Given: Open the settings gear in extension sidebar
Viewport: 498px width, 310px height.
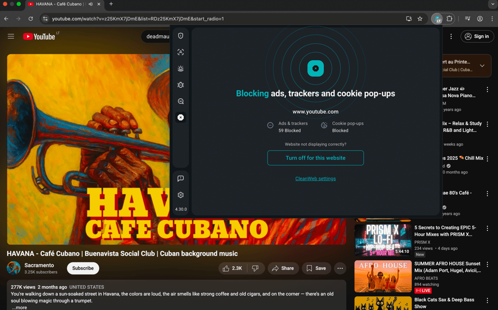Looking at the screenshot, I should tap(180, 195).
